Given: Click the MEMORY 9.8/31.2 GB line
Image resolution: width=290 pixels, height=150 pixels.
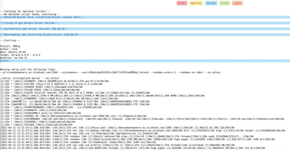Looking at the screenshot, I should coord(59,99).
